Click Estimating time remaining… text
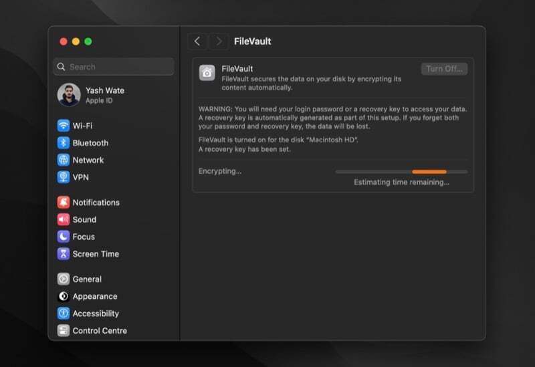 click(401, 182)
